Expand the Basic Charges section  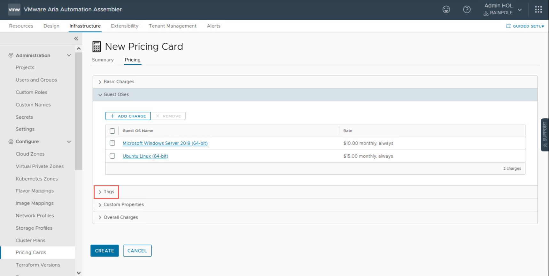point(119,82)
